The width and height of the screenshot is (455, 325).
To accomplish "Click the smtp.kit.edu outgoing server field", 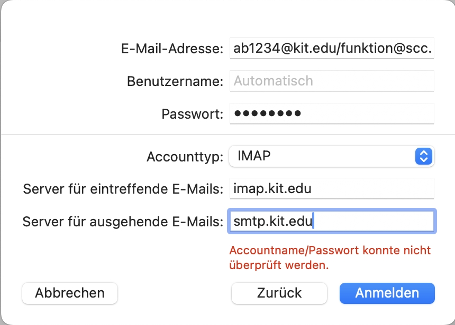I will [332, 221].
